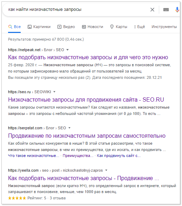Switch to the Карты maps tab
Image resolution: width=182 pixels, height=206 pixels.
[119, 27]
